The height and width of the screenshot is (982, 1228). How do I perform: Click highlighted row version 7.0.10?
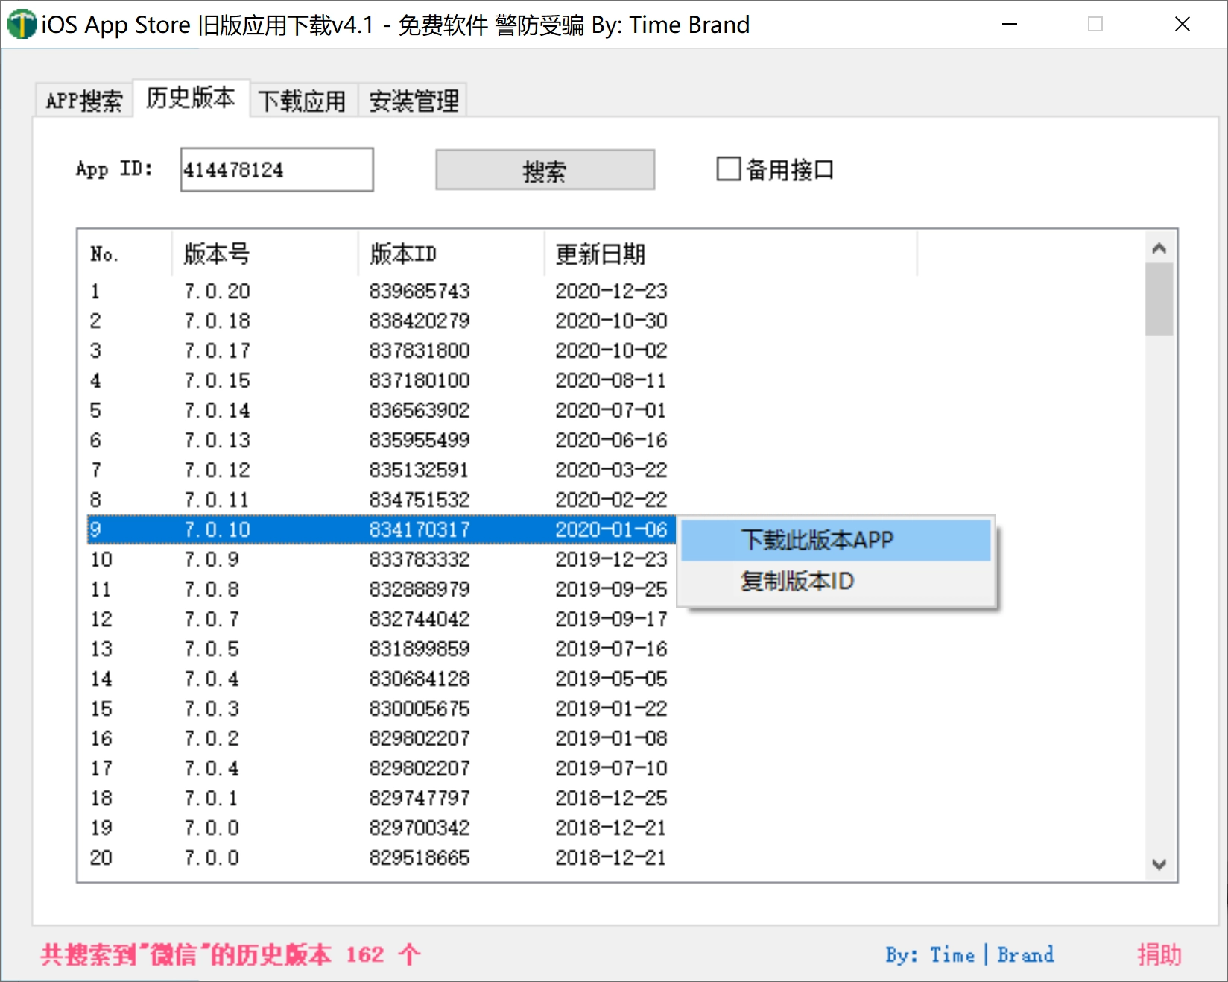(x=381, y=529)
